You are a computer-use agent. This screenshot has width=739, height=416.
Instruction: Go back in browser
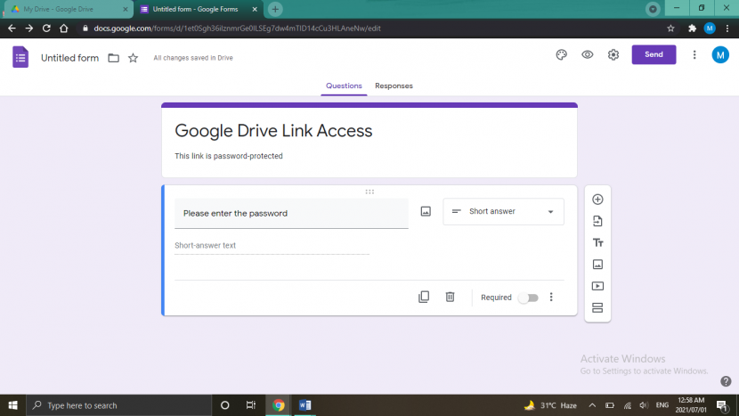12,29
